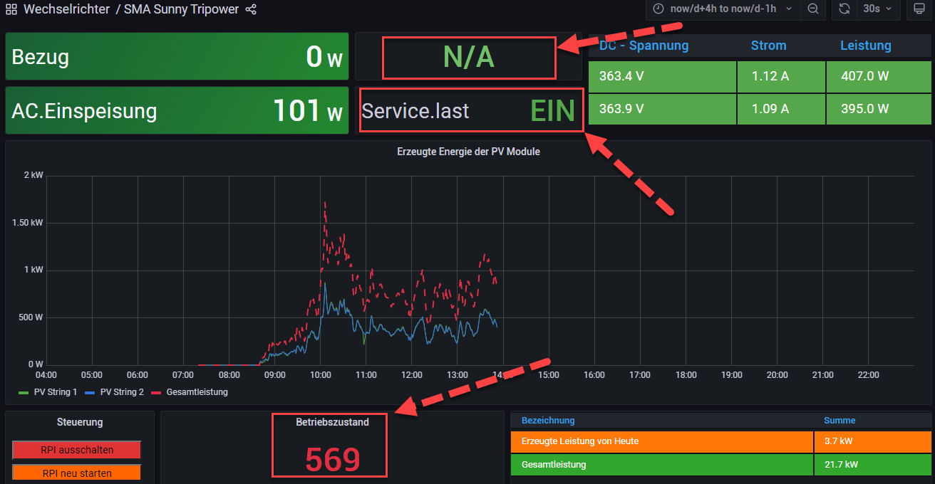Viewport: 935px width, 484px height.
Task: Expand the Steuerung panel title
Action: pyautogui.click(x=80, y=422)
